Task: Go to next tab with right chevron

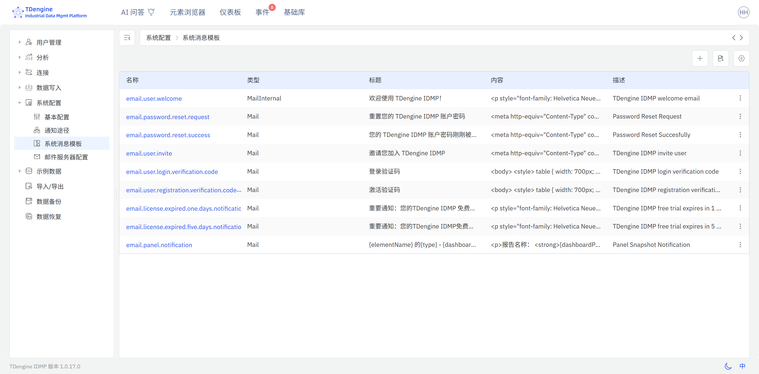Action: [741, 38]
